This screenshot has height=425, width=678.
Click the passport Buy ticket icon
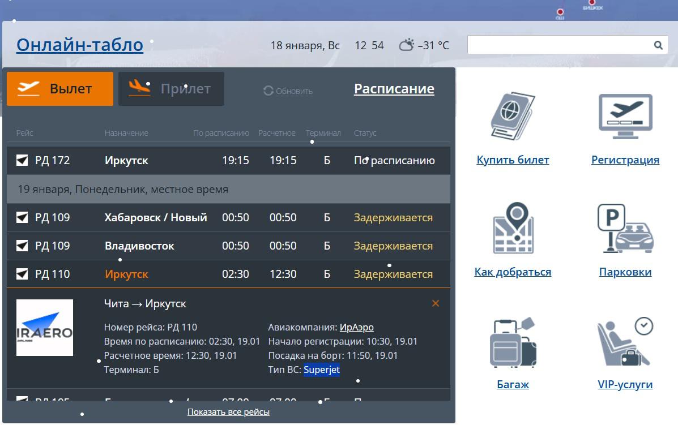click(512, 117)
